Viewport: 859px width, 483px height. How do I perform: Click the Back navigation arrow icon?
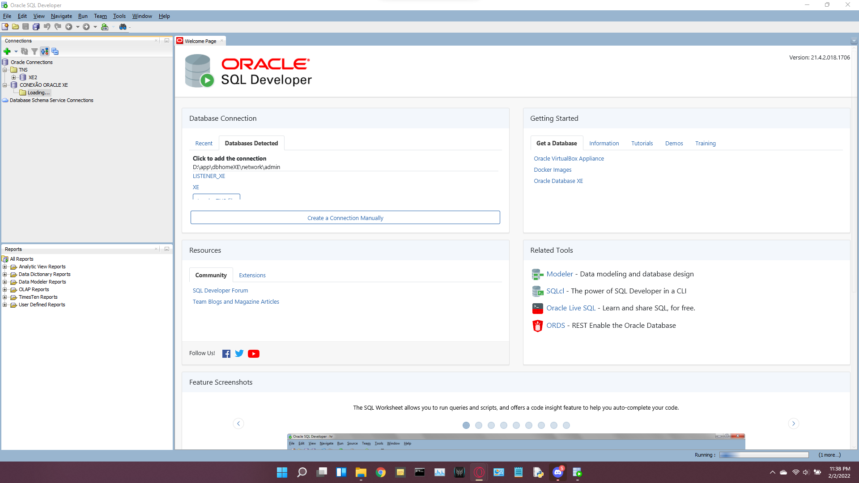(69, 27)
